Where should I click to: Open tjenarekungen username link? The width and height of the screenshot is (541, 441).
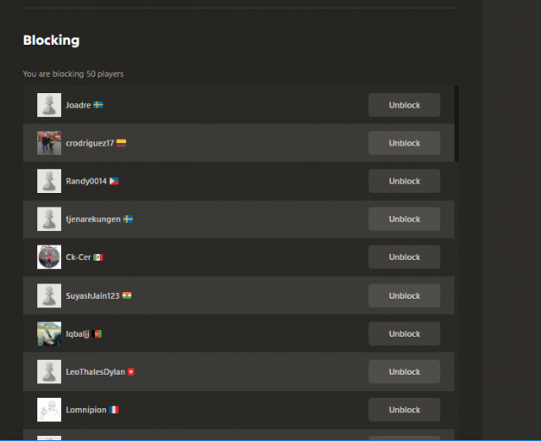tap(93, 220)
